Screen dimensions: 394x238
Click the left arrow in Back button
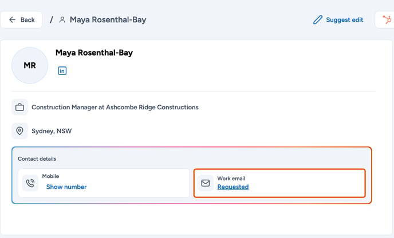click(13, 20)
